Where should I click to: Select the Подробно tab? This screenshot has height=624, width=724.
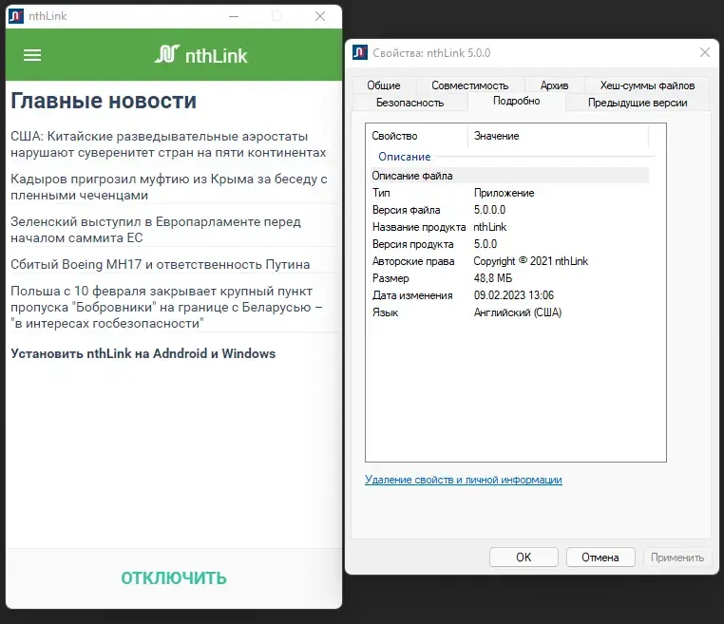click(516, 101)
